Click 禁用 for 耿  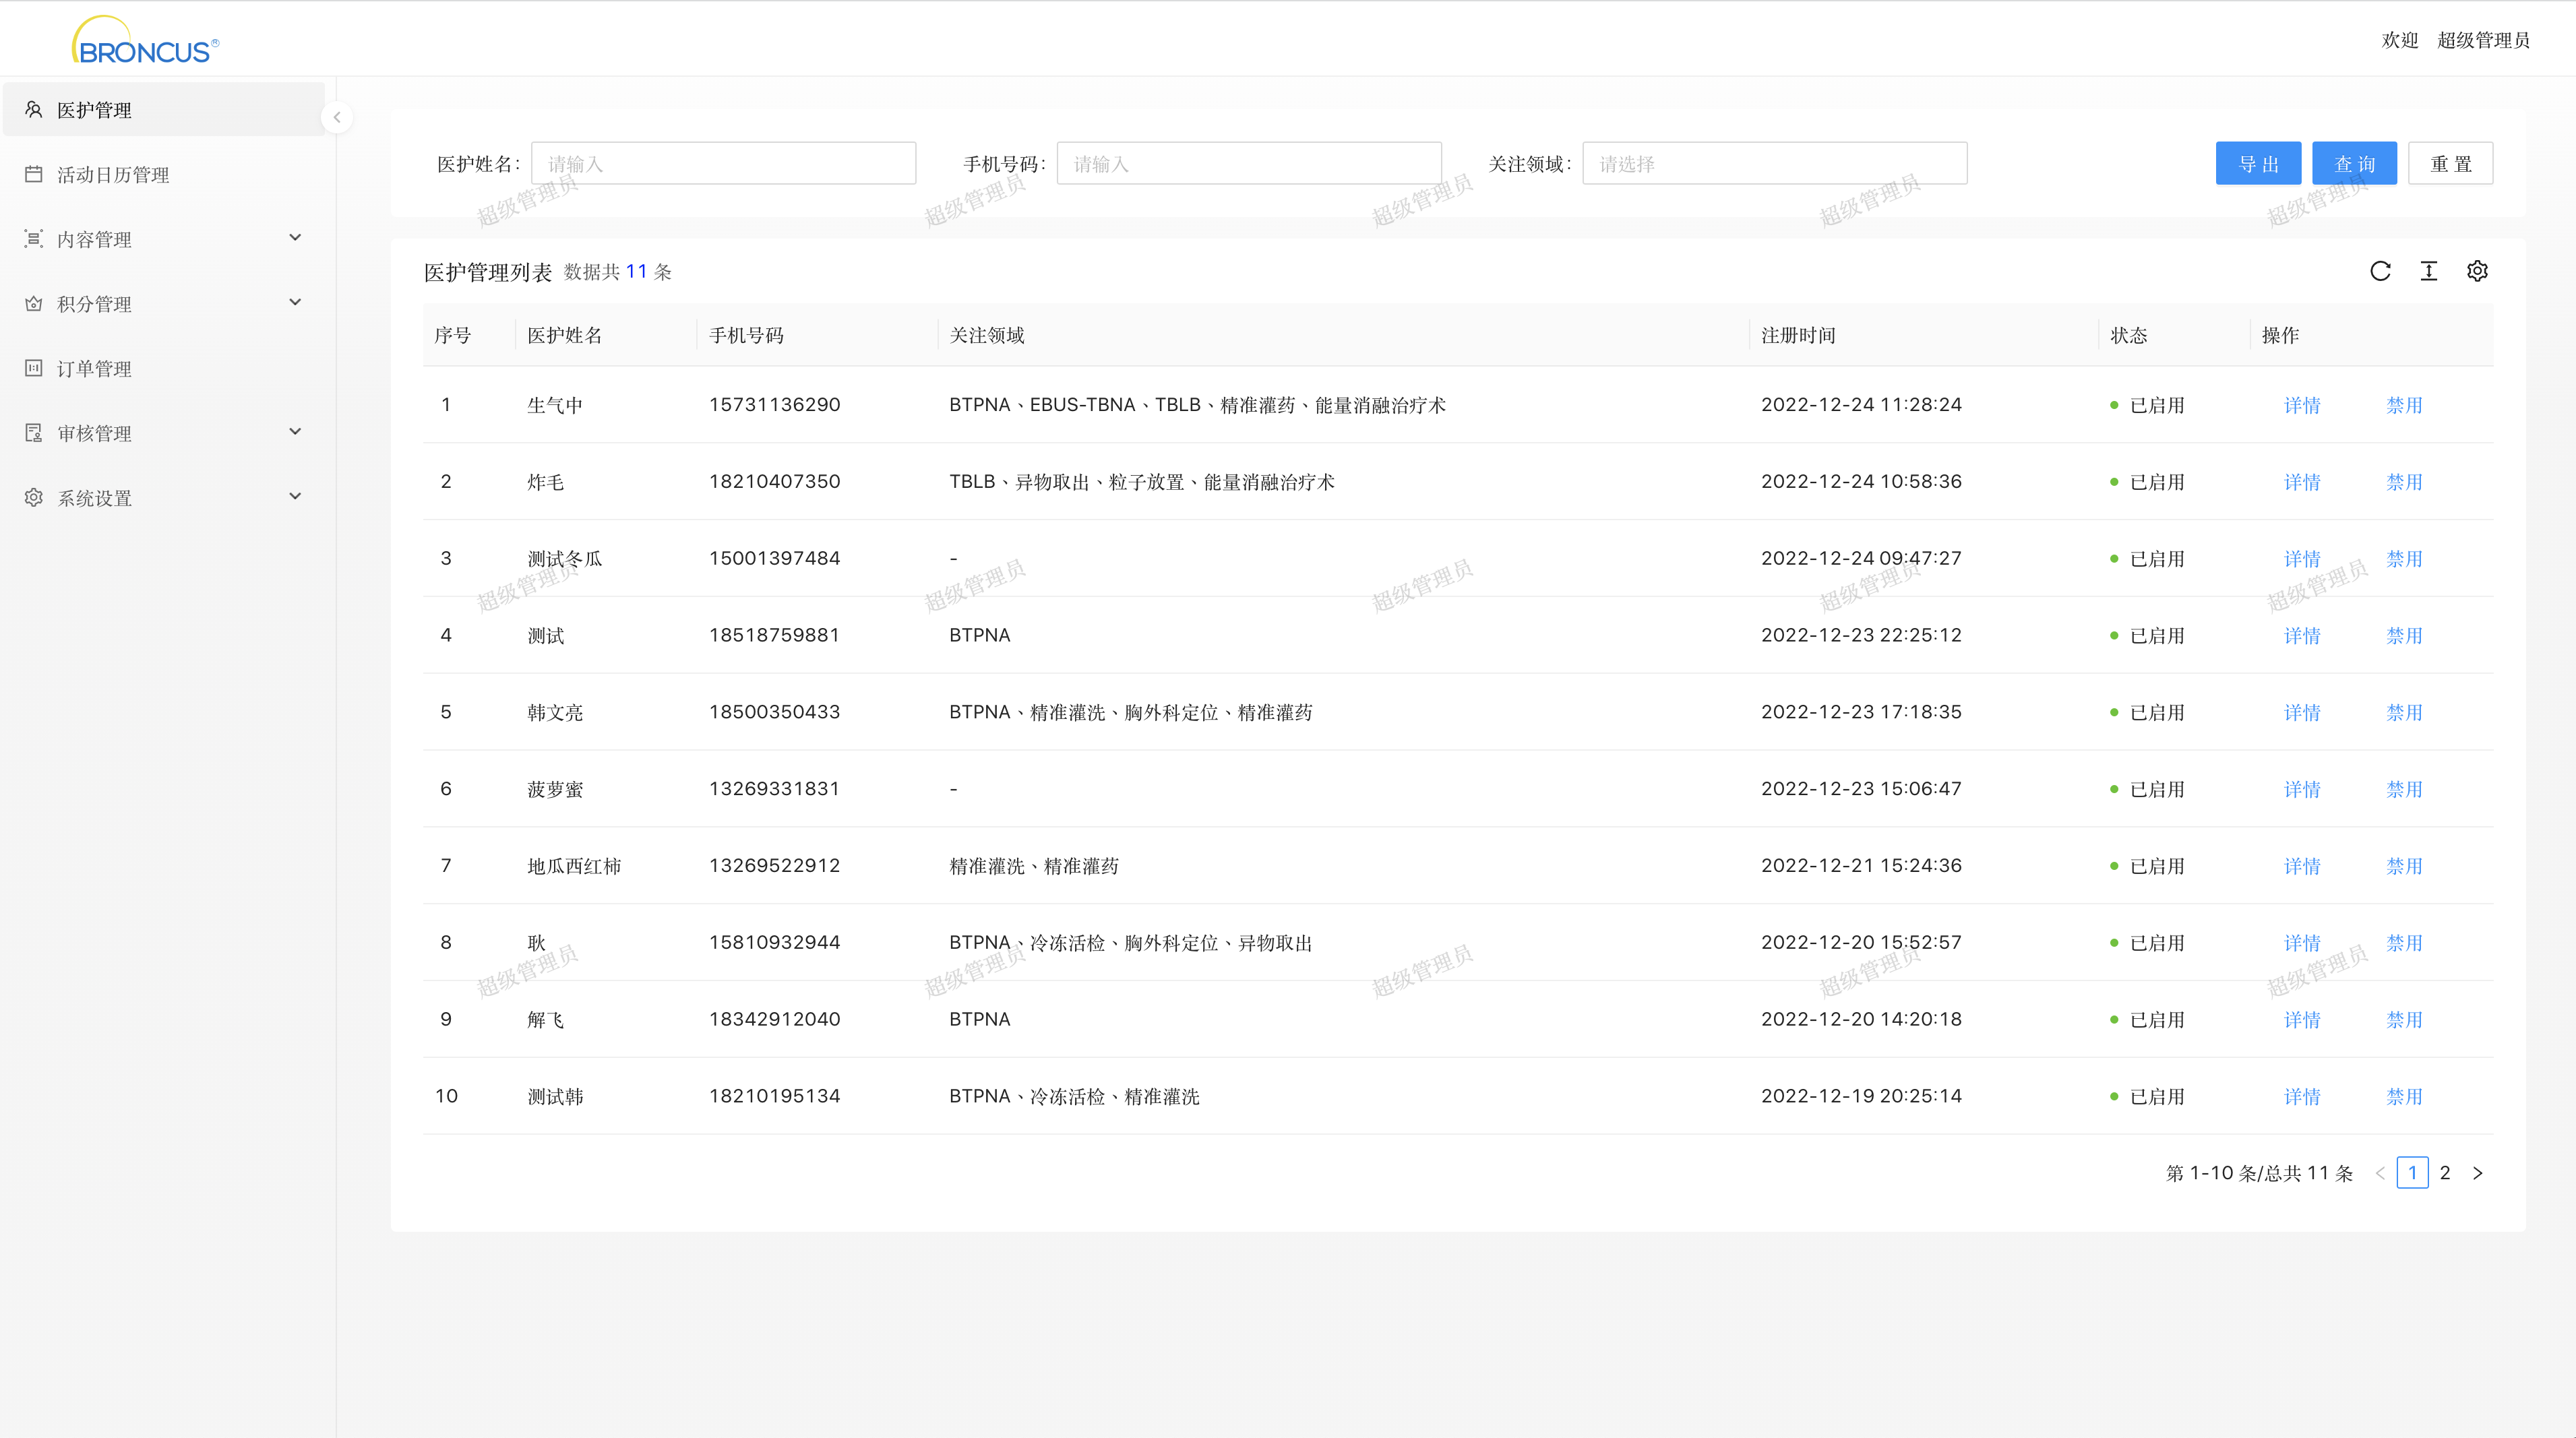(2404, 943)
